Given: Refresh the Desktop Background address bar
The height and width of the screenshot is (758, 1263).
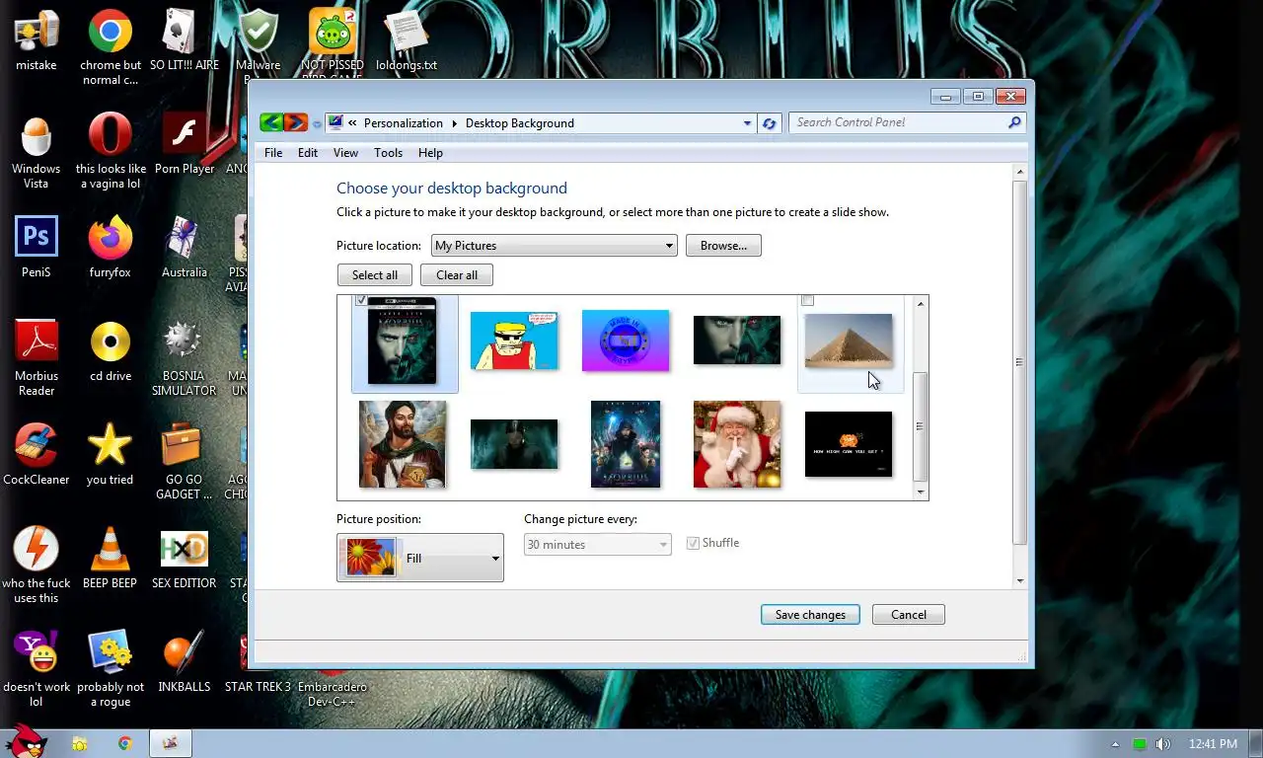Looking at the screenshot, I should pos(770,123).
